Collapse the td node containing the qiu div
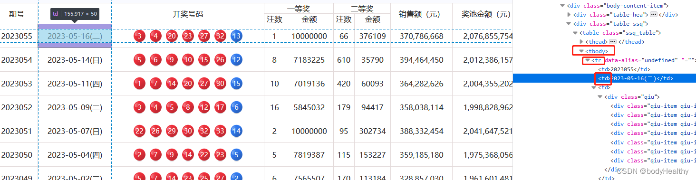The width and height of the screenshot is (696, 180). click(594, 87)
